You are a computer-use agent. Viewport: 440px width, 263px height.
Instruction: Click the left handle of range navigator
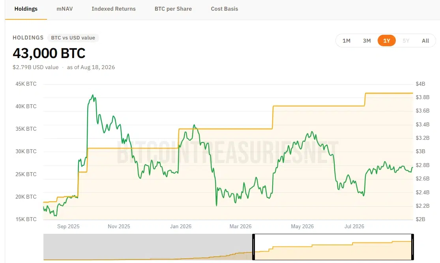point(254,247)
